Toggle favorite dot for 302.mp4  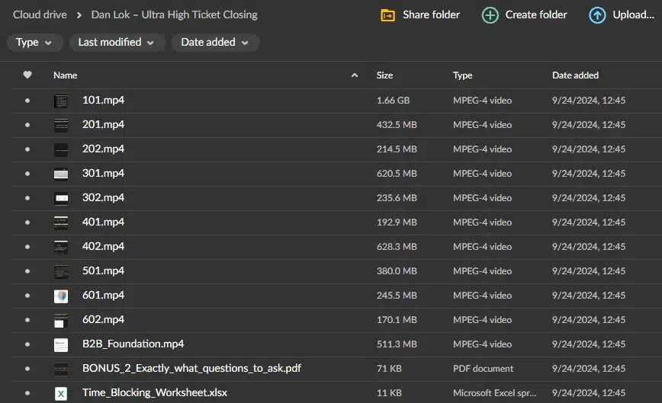27,198
